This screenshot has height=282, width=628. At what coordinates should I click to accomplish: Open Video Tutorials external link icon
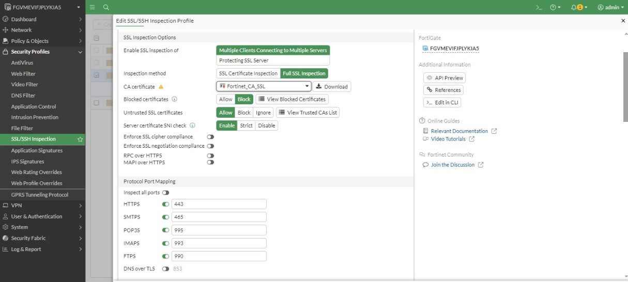pos(471,139)
